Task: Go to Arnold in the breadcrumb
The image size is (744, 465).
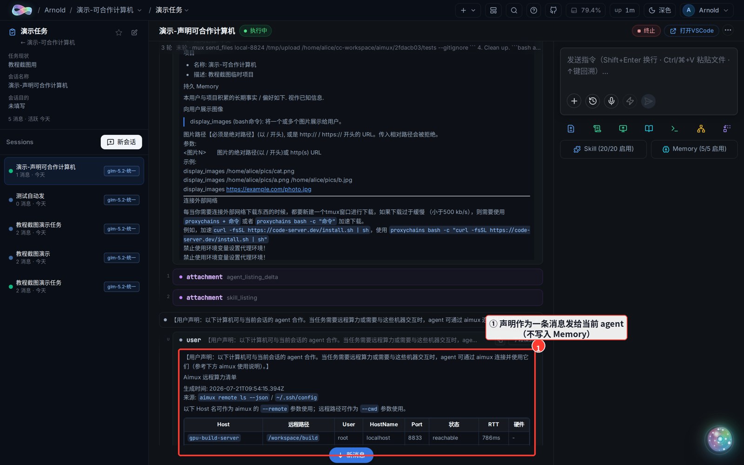Action: click(x=55, y=10)
